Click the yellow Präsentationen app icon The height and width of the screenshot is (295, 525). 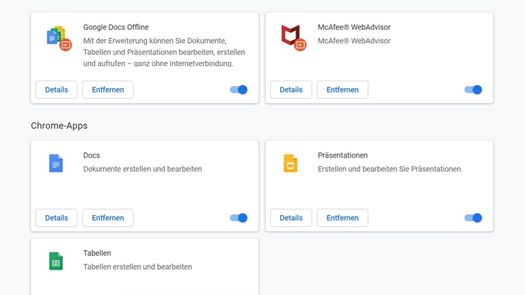pos(291,163)
